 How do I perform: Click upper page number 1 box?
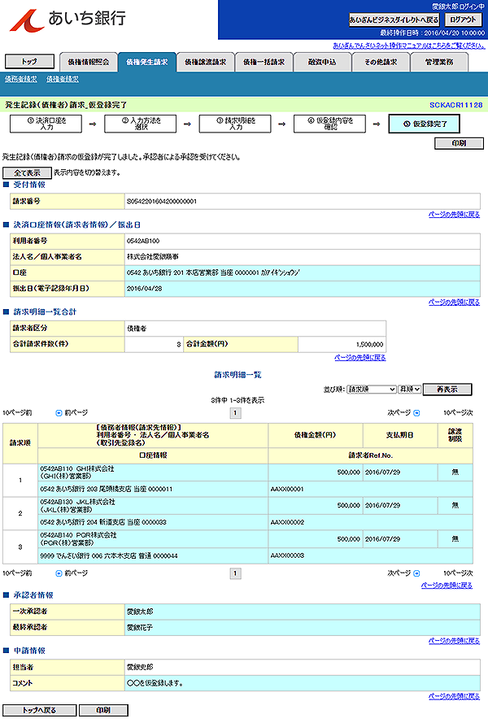pos(236,413)
